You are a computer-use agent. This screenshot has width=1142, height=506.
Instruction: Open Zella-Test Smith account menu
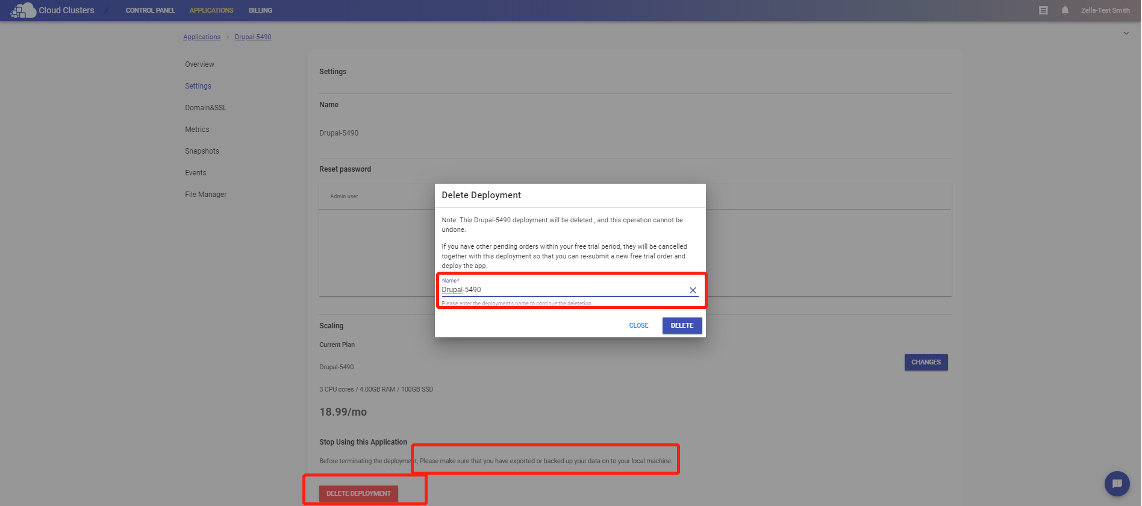(1105, 10)
